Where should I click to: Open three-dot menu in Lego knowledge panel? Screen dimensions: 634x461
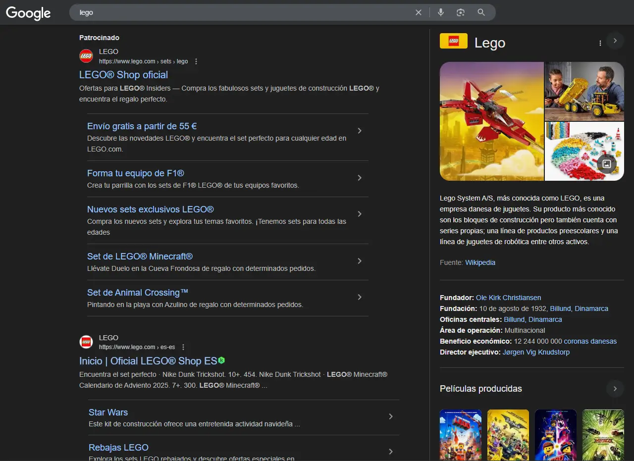coord(600,43)
